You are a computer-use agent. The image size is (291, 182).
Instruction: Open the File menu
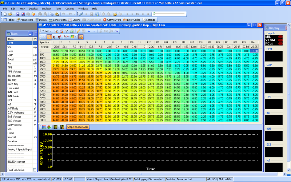[5, 8]
